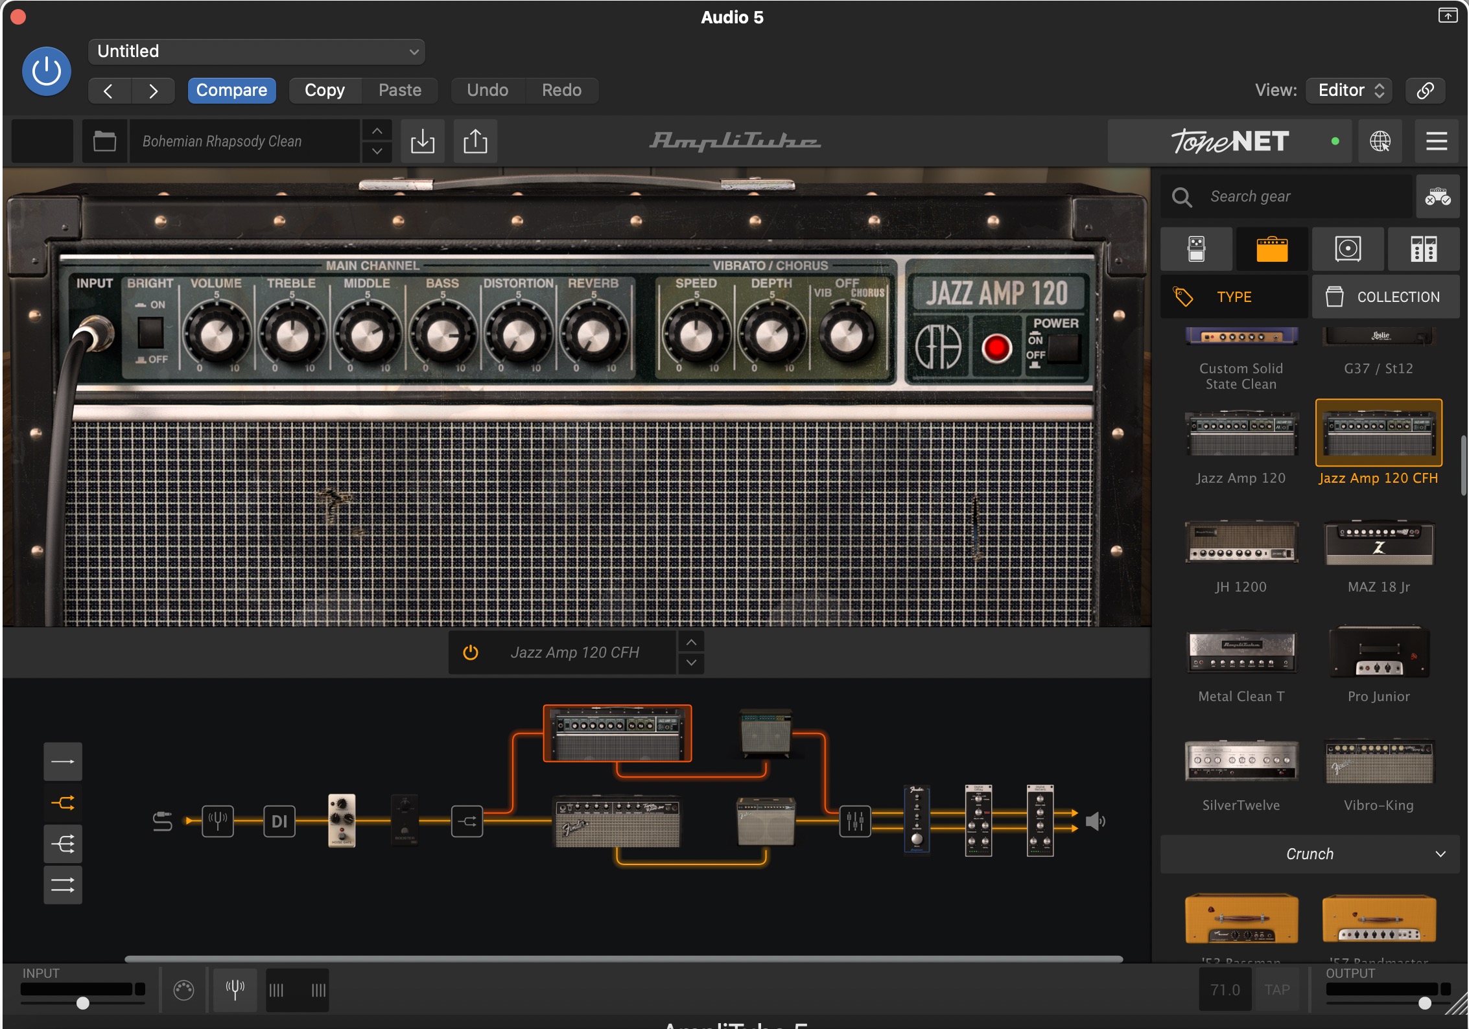Toggle the amp POWER switch
Screen dimensions: 1469x1029
(x=1063, y=349)
